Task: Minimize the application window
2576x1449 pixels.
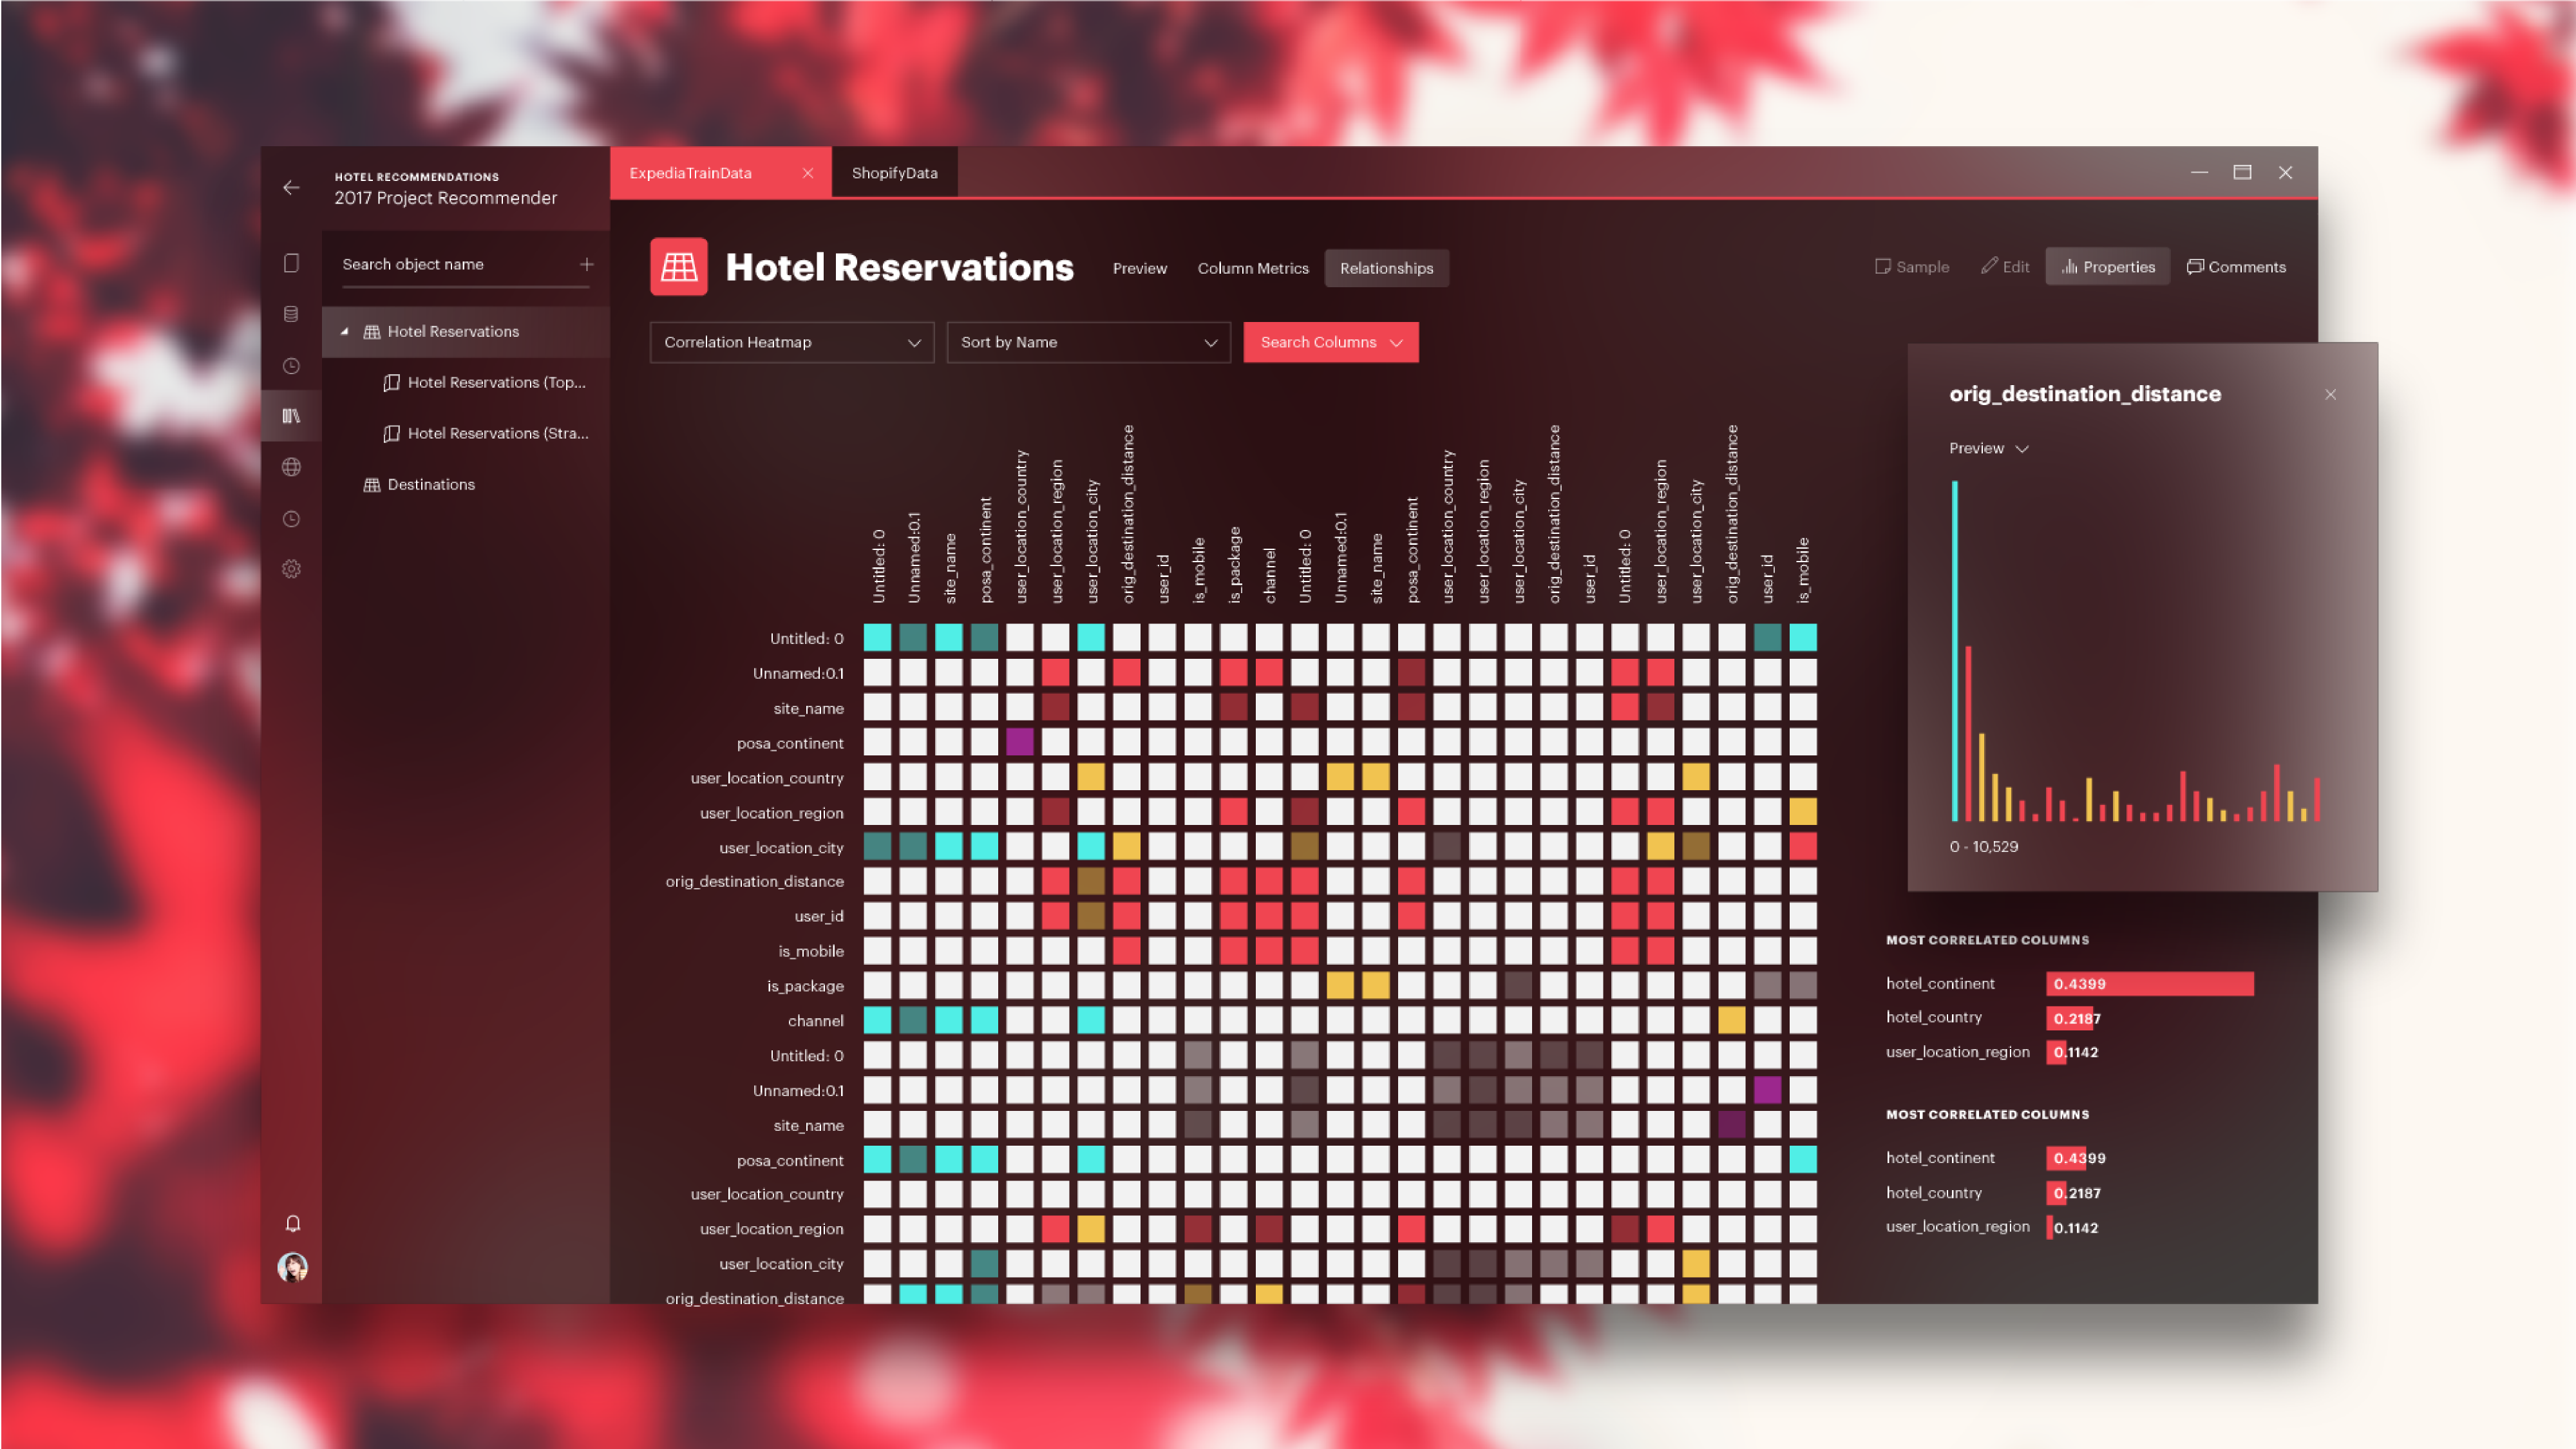Action: [2199, 172]
